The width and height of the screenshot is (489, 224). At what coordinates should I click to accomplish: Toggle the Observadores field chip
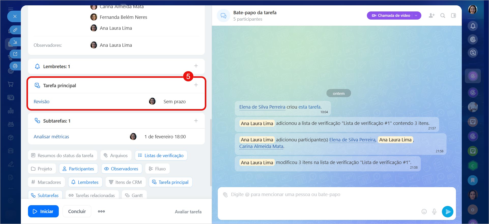[121, 169]
